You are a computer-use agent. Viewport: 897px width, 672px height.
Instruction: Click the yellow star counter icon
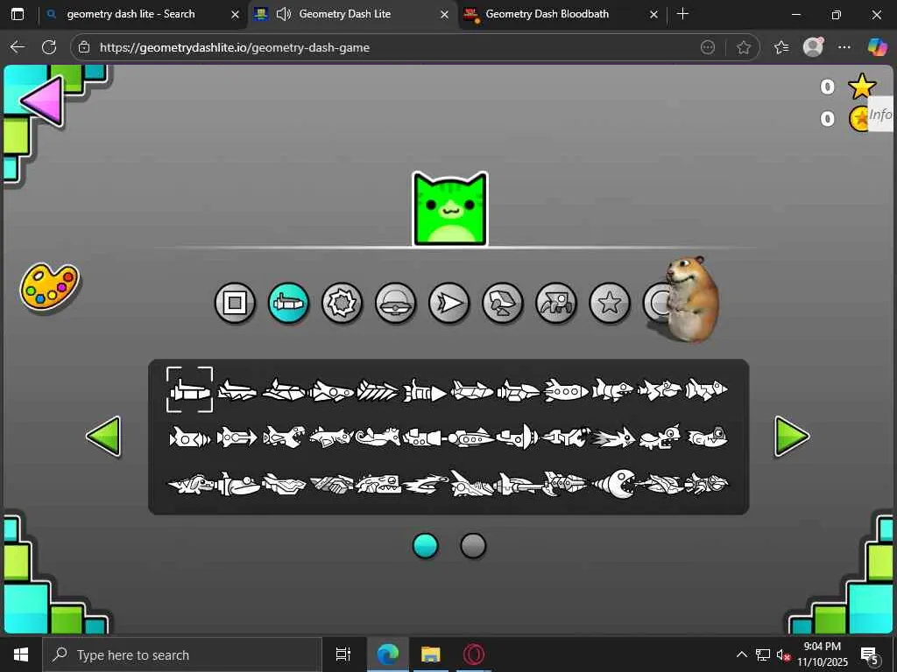(862, 87)
